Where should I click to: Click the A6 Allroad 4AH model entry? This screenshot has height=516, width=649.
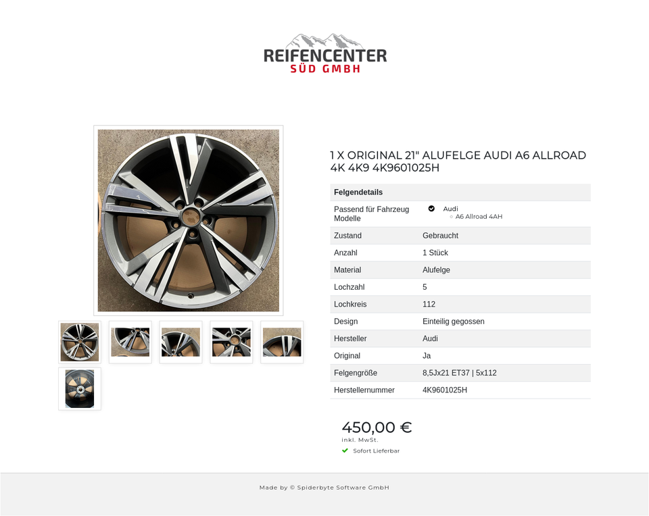tap(479, 216)
